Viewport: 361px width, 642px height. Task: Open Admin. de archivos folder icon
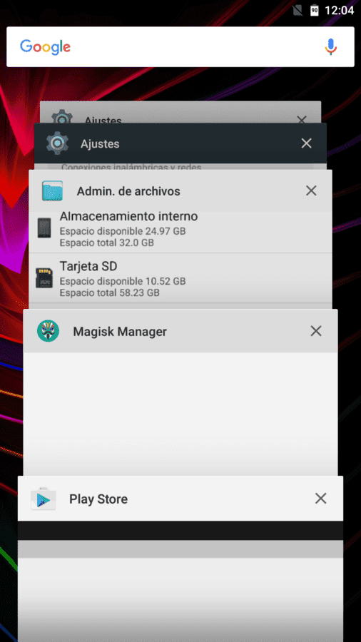tap(52, 190)
